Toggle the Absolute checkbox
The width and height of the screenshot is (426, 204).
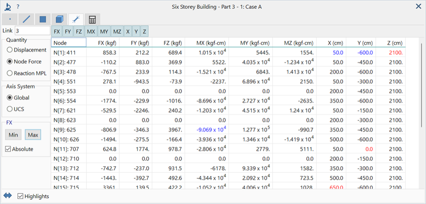coord(19,149)
